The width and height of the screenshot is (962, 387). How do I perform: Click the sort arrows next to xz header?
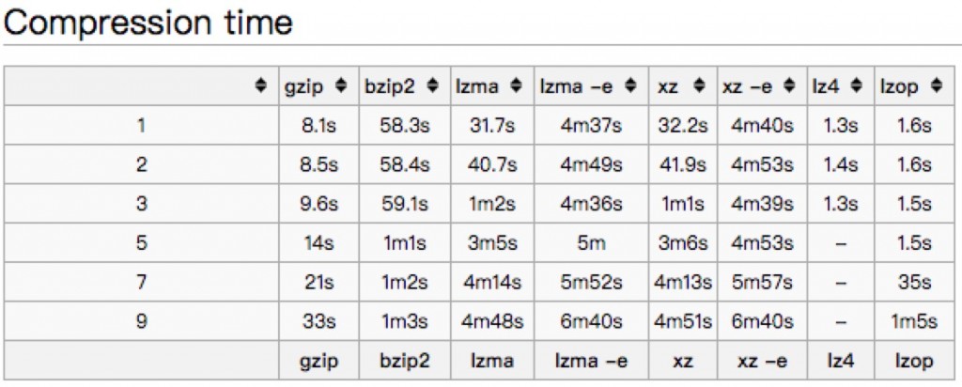click(x=698, y=86)
